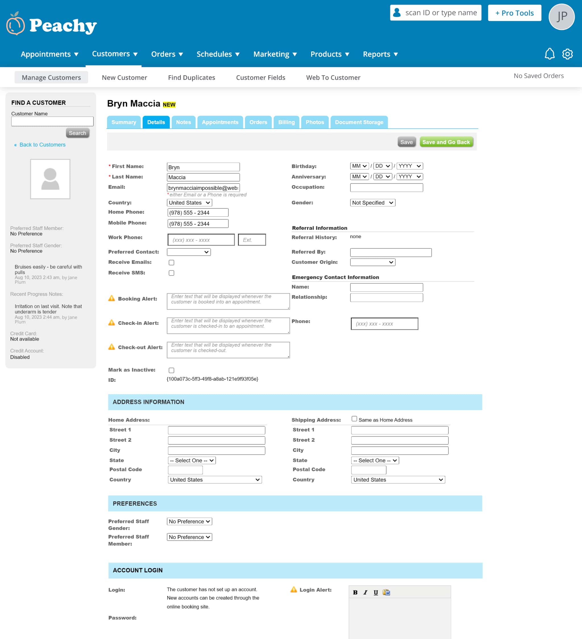Open the settings gear icon
The image size is (582, 639).
click(x=567, y=54)
